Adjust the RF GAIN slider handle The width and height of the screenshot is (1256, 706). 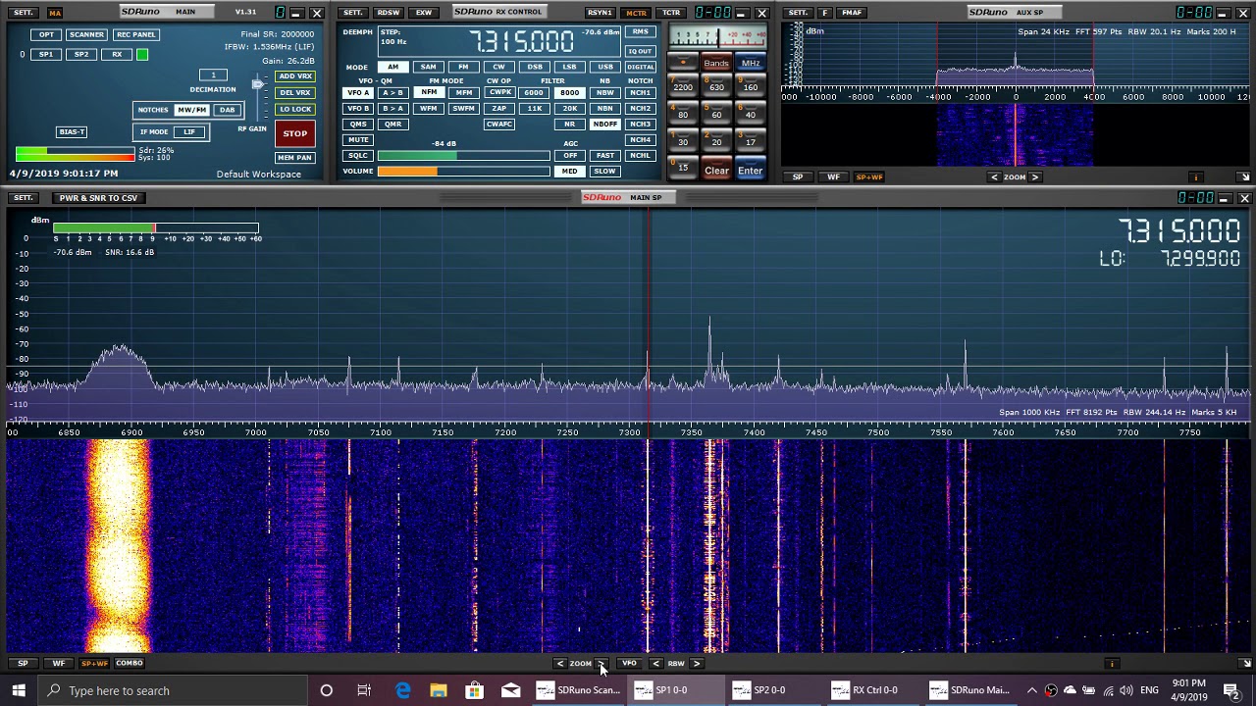[257, 85]
